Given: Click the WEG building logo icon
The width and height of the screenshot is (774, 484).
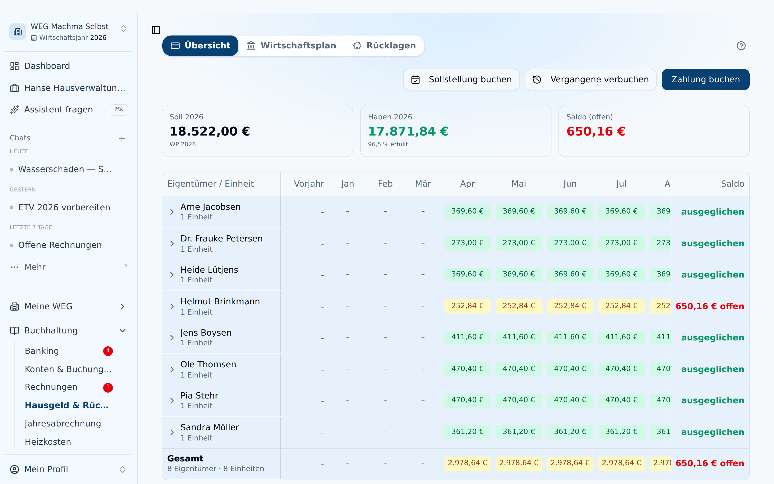Looking at the screenshot, I should point(17,32).
